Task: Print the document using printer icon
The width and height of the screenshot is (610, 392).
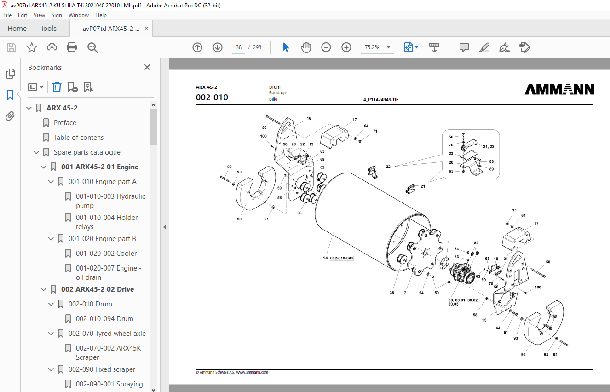Action: 72,47
